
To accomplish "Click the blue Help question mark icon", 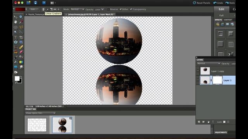I will coord(44,3).
